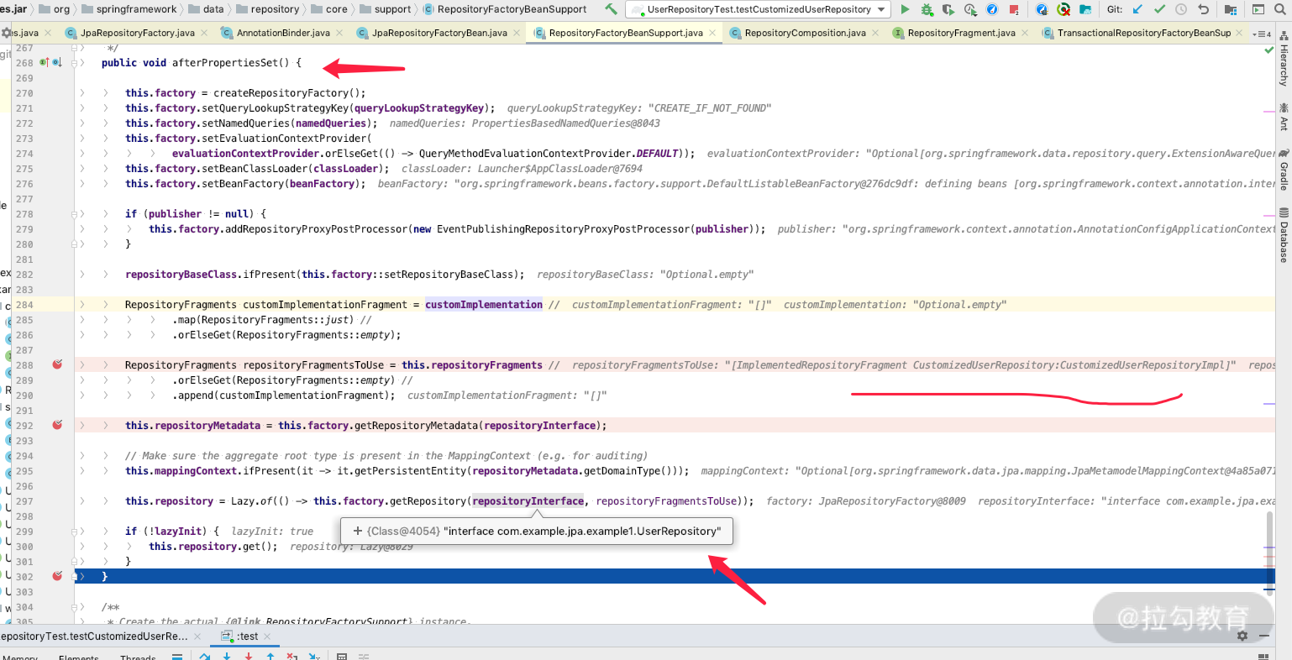Disable breakpoint on line 302
The width and height of the screenshot is (1292, 660).
coord(57,577)
